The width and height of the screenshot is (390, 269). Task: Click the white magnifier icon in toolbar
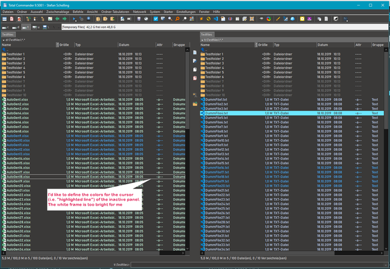(x=185, y=19)
